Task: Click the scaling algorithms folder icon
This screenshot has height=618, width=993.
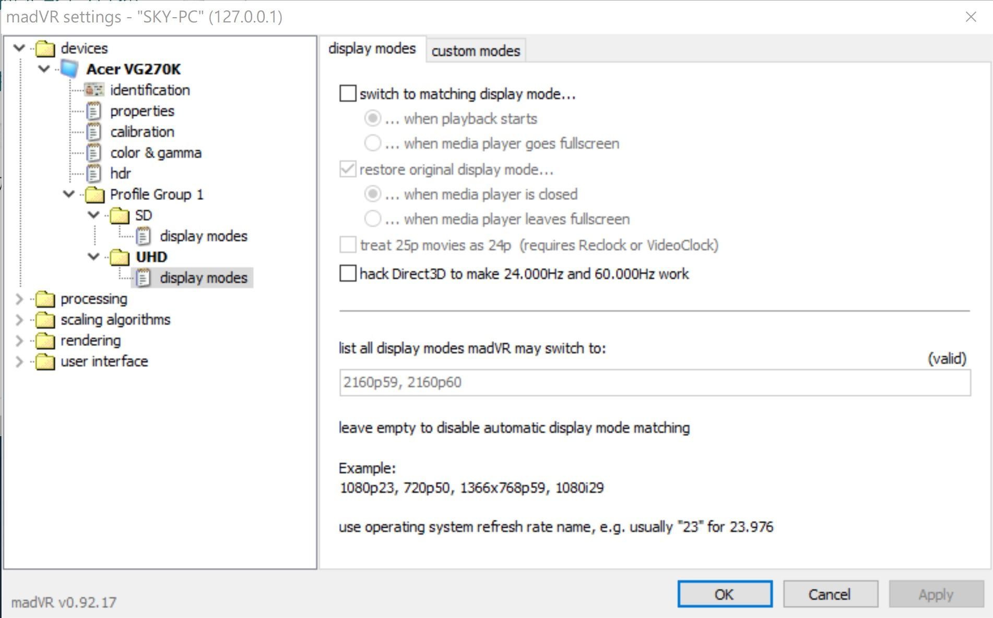Action: pos(45,319)
